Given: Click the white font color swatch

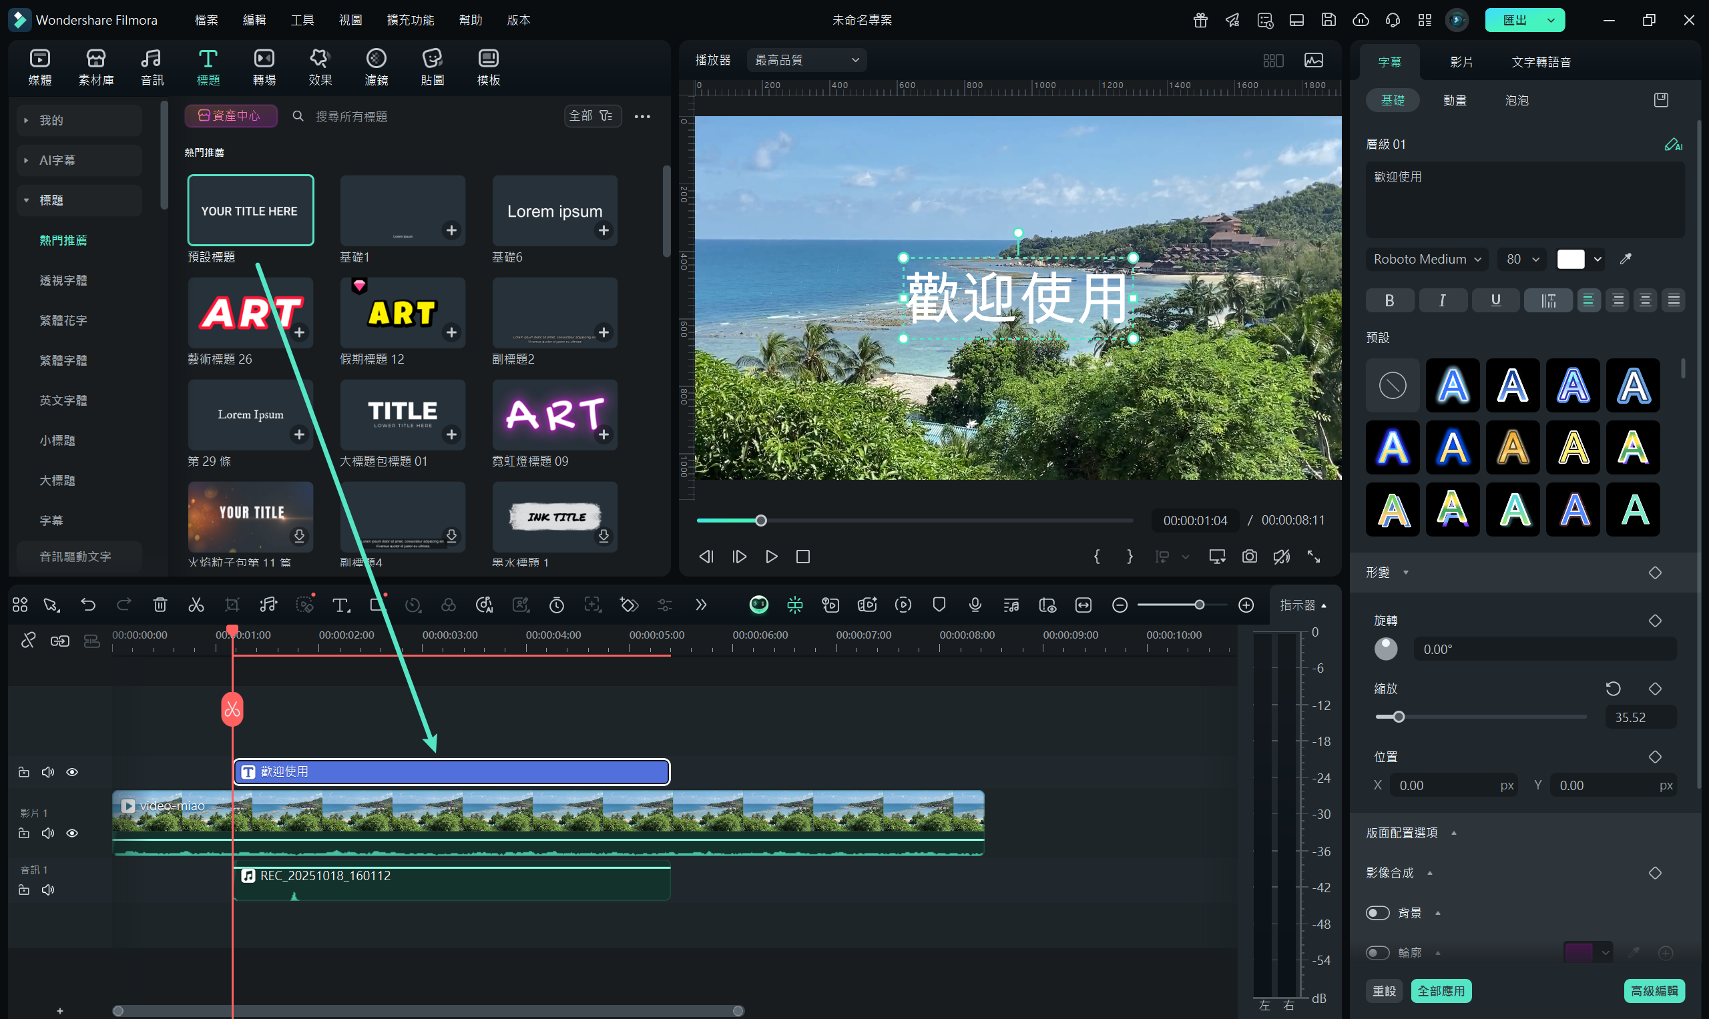Looking at the screenshot, I should [x=1570, y=259].
